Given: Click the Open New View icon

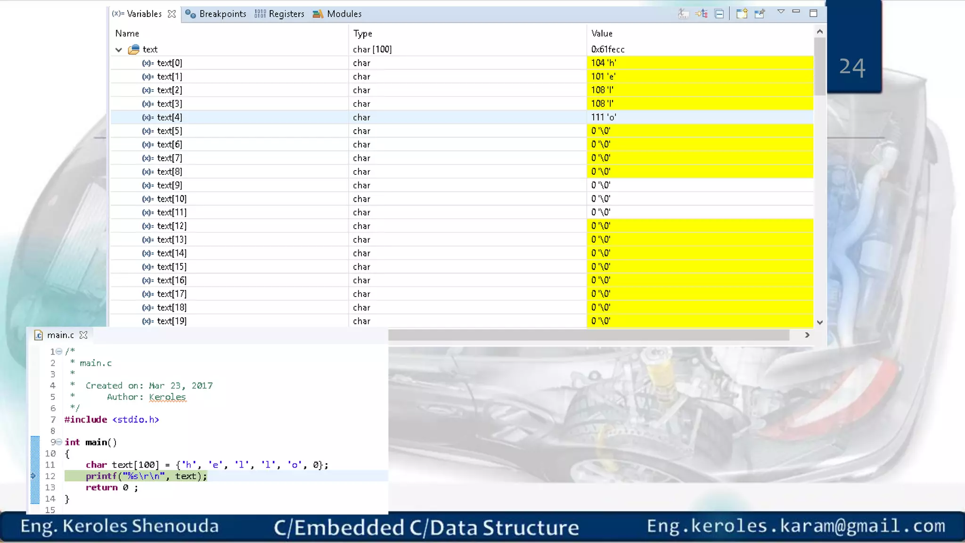Looking at the screenshot, I should tap(742, 14).
